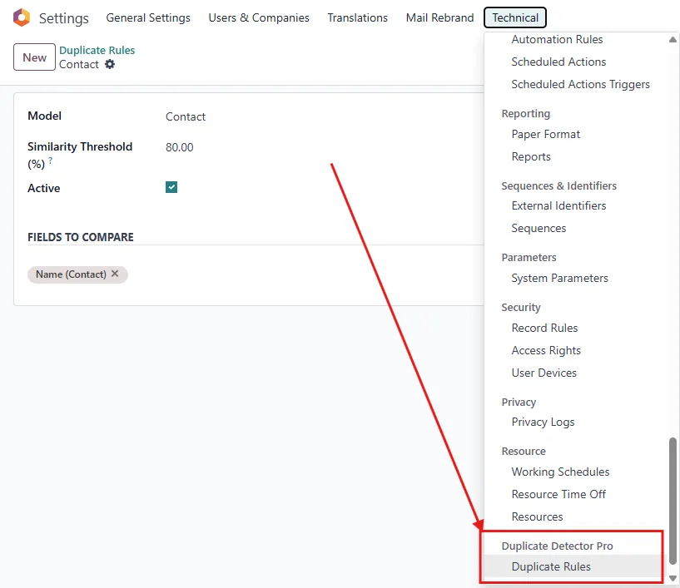Open the Translations menu
This screenshot has height=588, width=680.
coord(357,17)
